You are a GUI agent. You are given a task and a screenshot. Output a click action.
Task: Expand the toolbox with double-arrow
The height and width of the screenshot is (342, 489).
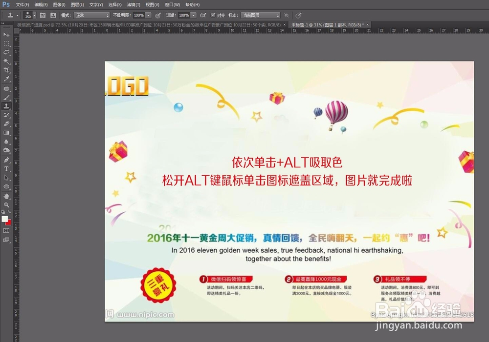[x=3, y=23]
